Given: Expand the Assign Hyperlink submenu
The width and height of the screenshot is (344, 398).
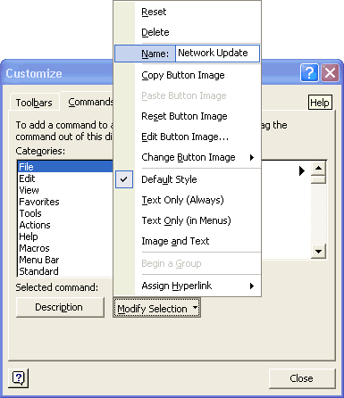Looking at the screenshot, I should point(188,286).
